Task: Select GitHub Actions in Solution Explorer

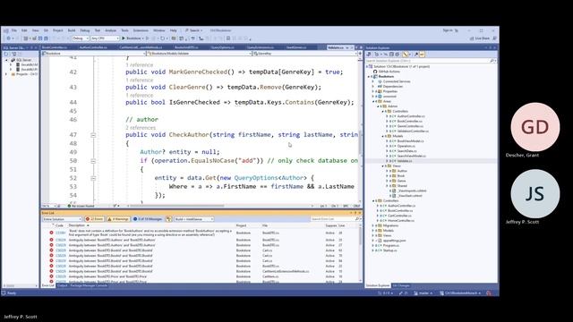Action: [x=389, y=72]
